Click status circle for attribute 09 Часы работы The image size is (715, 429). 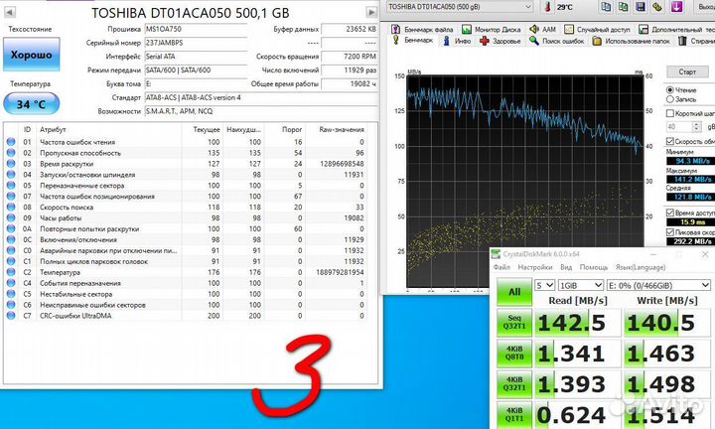point(11,217)
